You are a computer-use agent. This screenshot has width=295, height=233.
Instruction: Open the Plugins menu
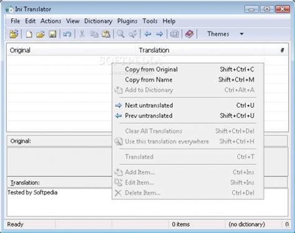[127, 21]
